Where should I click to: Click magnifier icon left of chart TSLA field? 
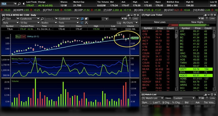(4, 19)
